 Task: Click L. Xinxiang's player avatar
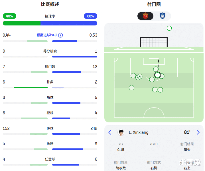(x=121, y=132)
